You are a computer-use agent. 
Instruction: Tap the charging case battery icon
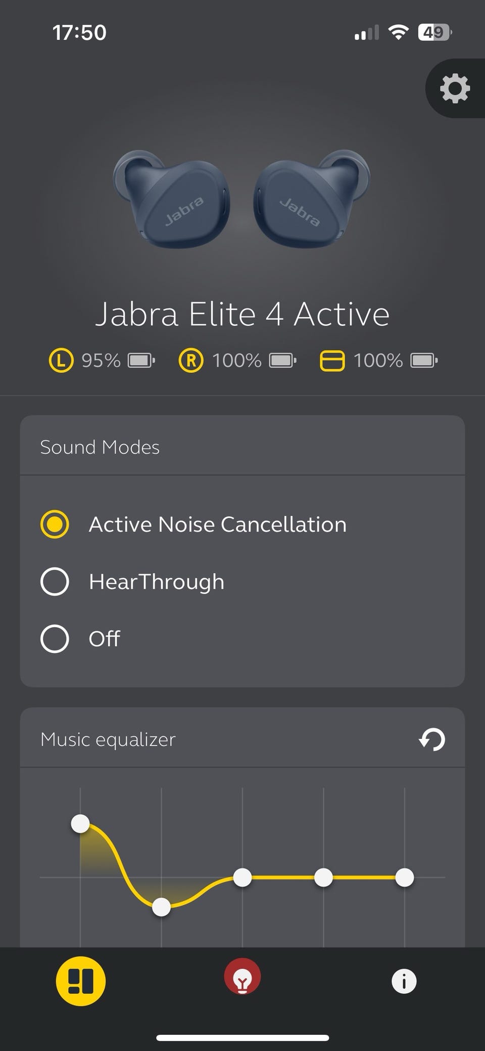[x=424, y=361]
